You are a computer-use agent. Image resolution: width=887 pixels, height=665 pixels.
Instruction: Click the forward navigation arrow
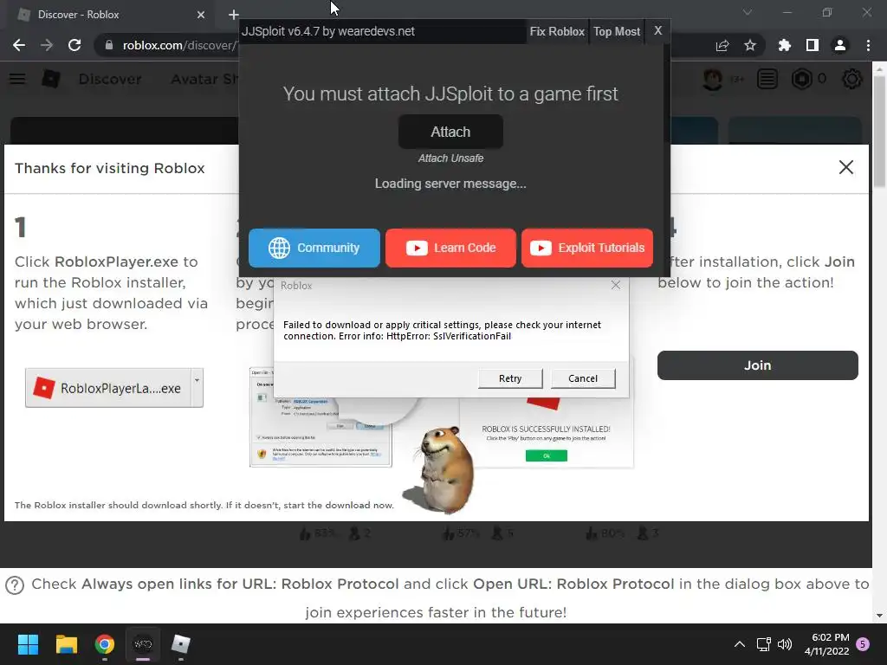47,45
